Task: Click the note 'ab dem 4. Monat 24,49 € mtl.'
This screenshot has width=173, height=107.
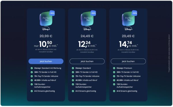Action: coord(87,50)
